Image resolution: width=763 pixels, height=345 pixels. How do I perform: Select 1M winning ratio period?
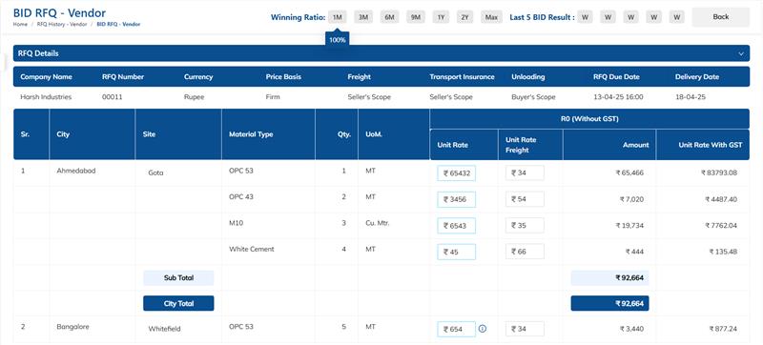coord(338,17)
